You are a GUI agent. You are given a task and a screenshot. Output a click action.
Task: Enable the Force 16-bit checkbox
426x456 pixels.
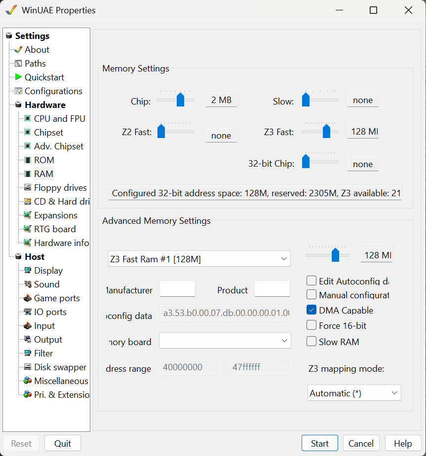coord(311,325)
